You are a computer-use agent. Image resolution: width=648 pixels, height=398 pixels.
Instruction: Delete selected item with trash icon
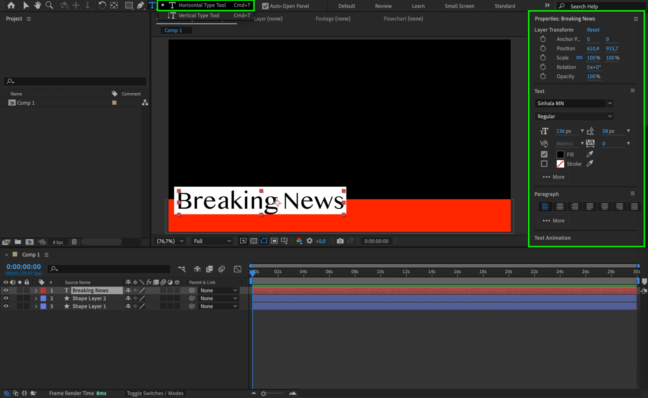pyautogui.click(x=74, y=242)
